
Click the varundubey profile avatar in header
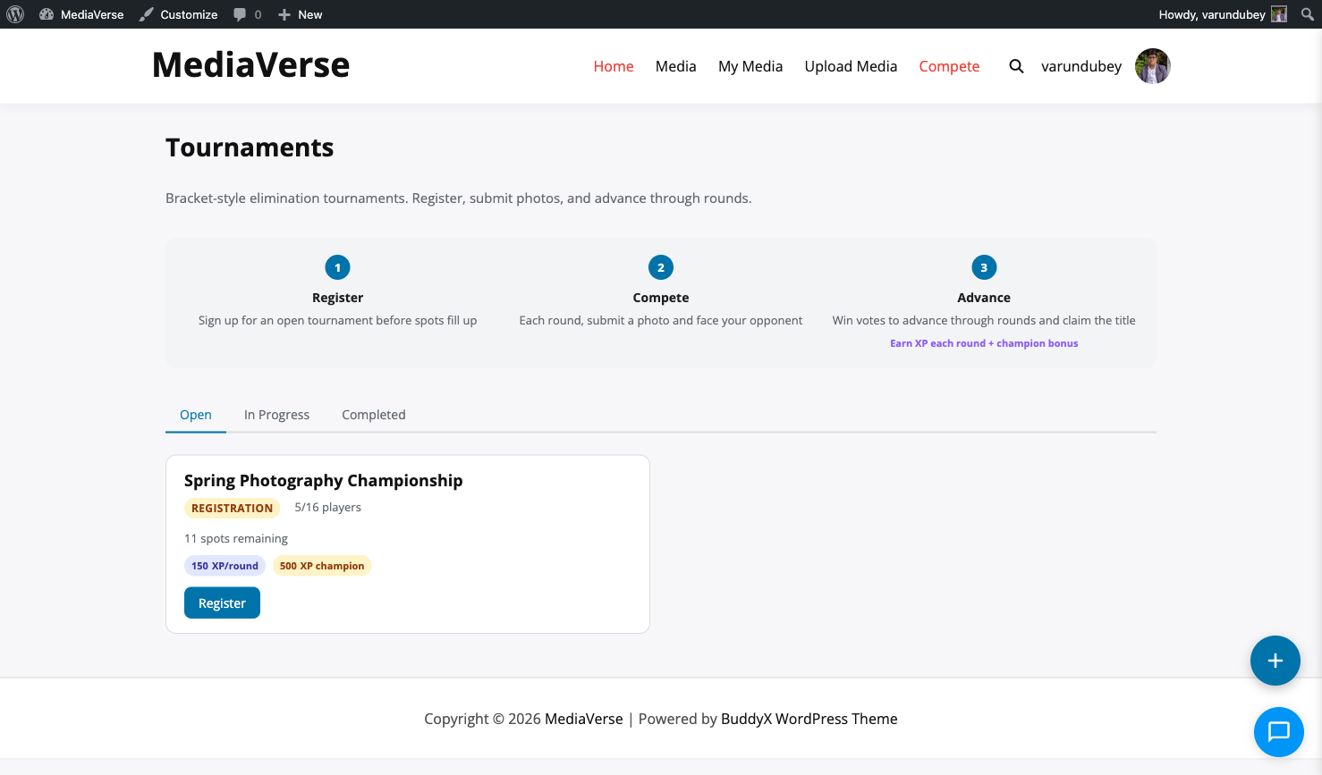(x=1152, y=66)
